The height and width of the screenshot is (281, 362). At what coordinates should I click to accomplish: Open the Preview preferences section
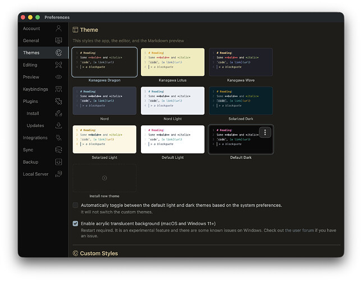pos(43,77)
